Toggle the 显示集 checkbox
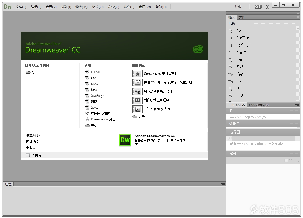Viewport: 303px width, 218px height. [286, 161]
